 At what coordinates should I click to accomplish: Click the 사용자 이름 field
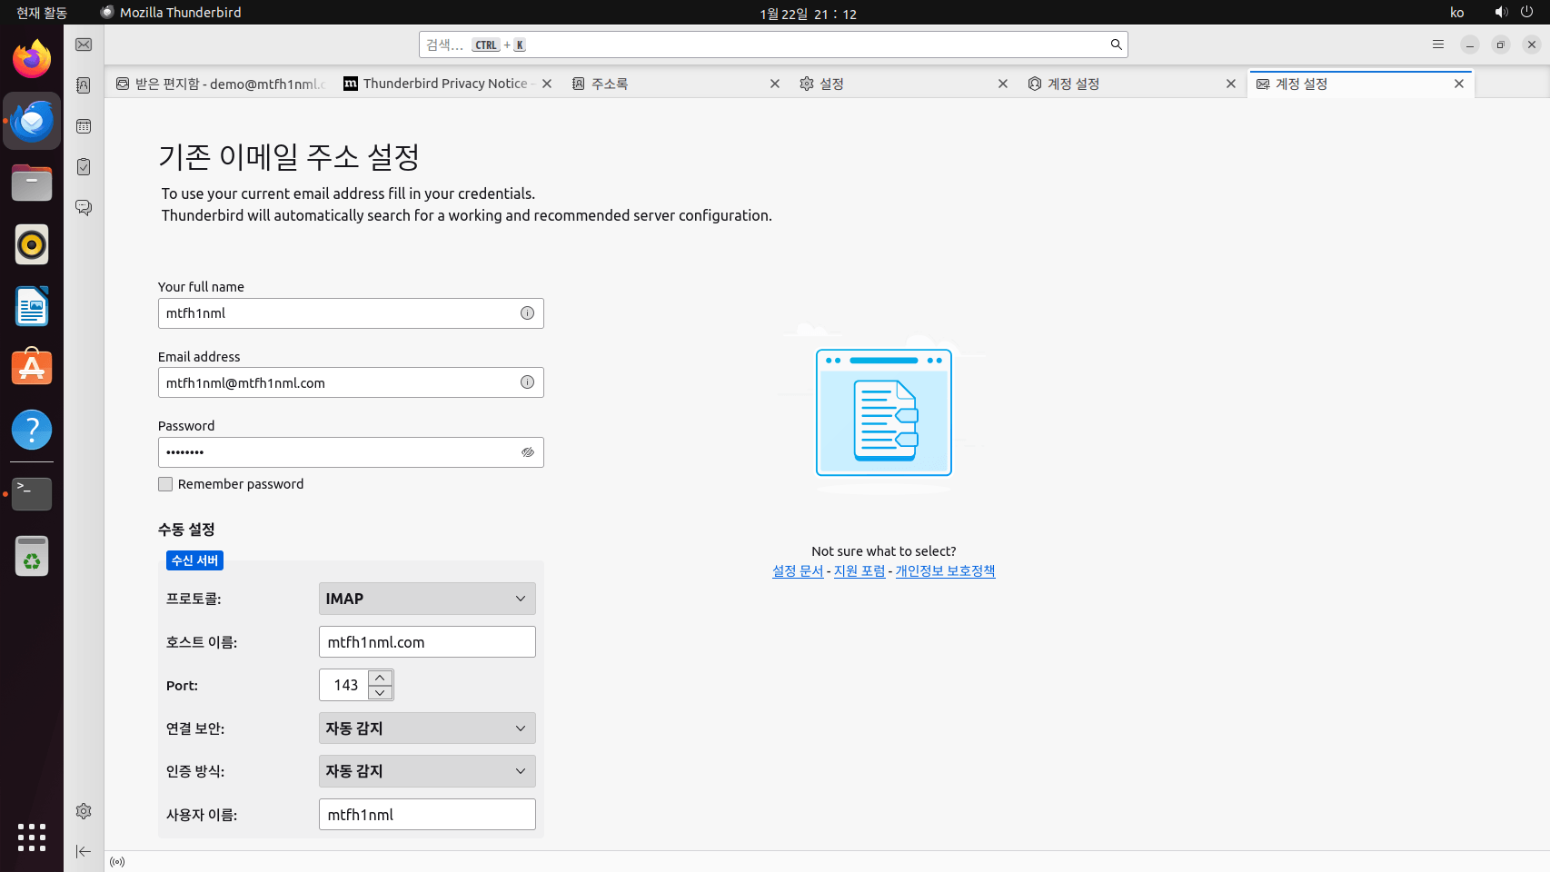pos(427,815)
